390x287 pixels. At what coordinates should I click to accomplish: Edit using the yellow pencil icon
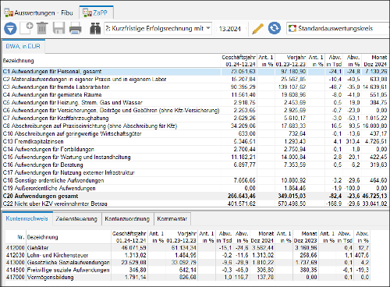pos(258,29)
